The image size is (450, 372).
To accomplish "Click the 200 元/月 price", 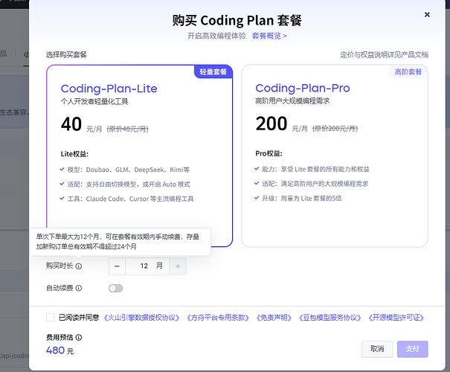I will tap(282, 124).
